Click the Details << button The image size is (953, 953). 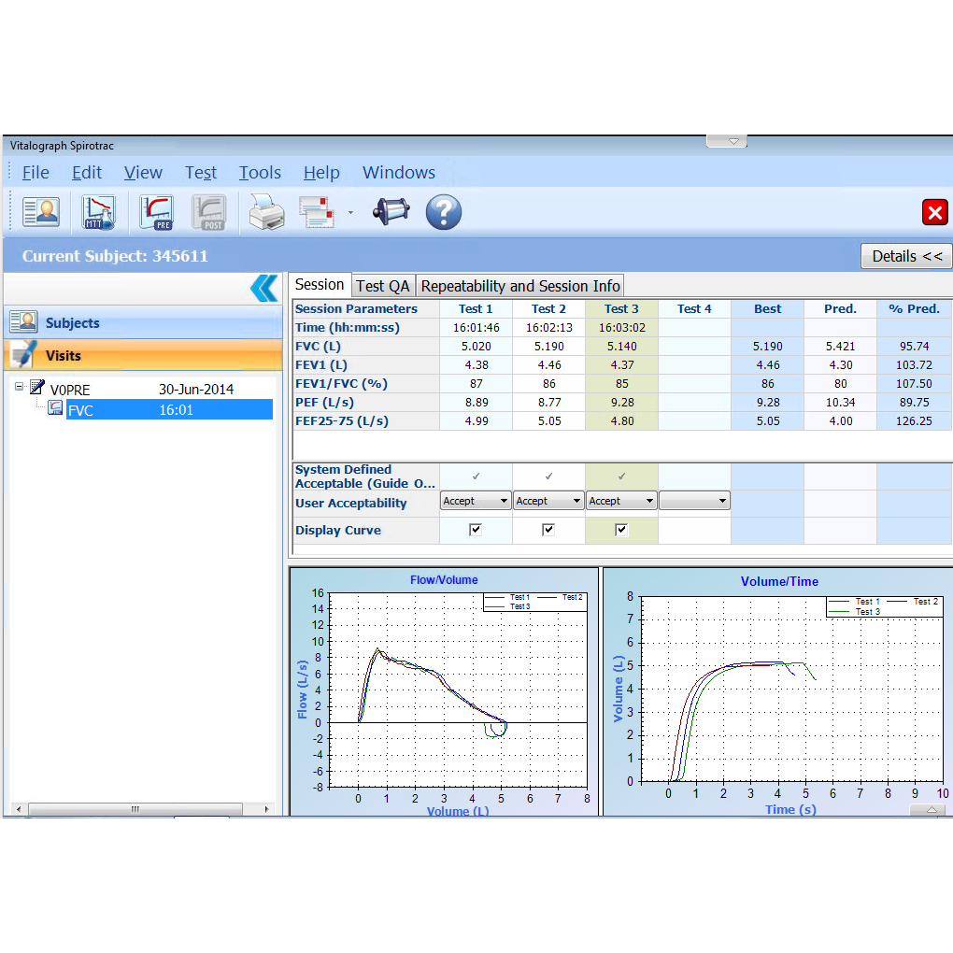905,256
